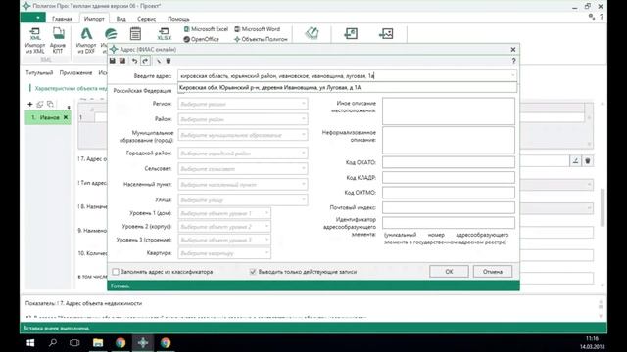Viewport: 627px width, 352px height.
Task: Click the XLSX import icon in ribbon
Action: (x=164, y=34)
